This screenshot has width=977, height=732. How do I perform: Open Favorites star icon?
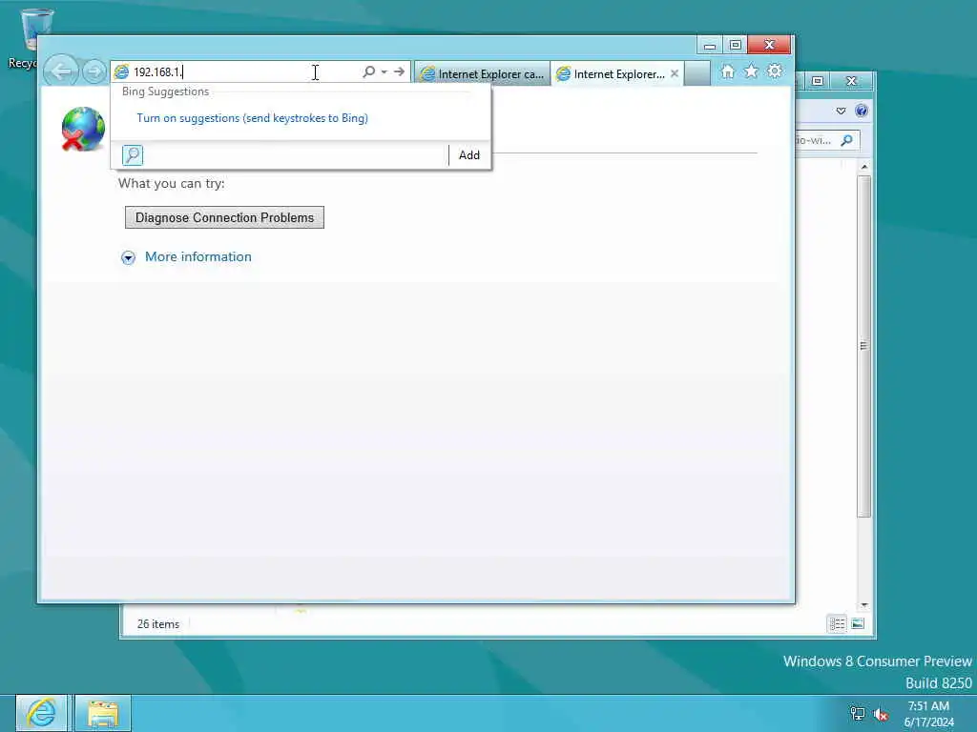(752, 71)
